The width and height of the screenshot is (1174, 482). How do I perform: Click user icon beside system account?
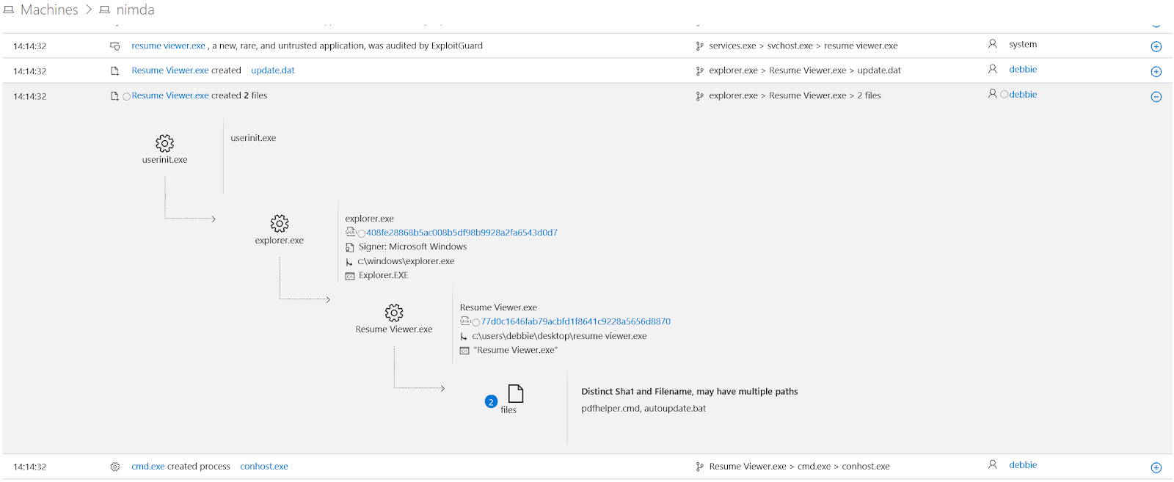[x=992, y=44]
